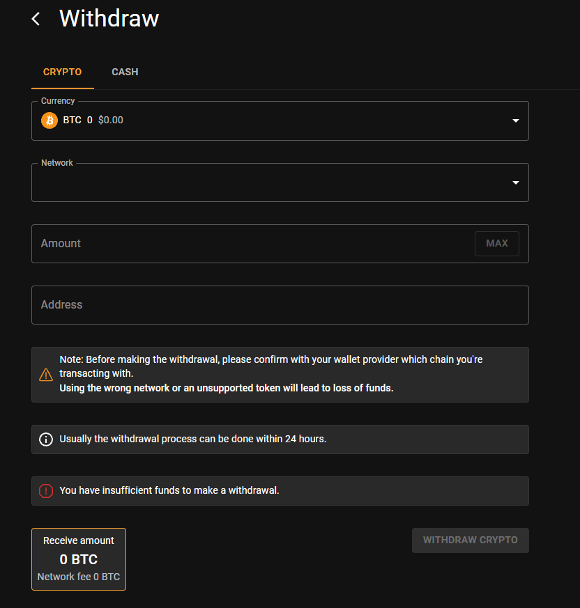Click the info circle icon
This screenshot has width=580, height=608.
tap(46, 439)
